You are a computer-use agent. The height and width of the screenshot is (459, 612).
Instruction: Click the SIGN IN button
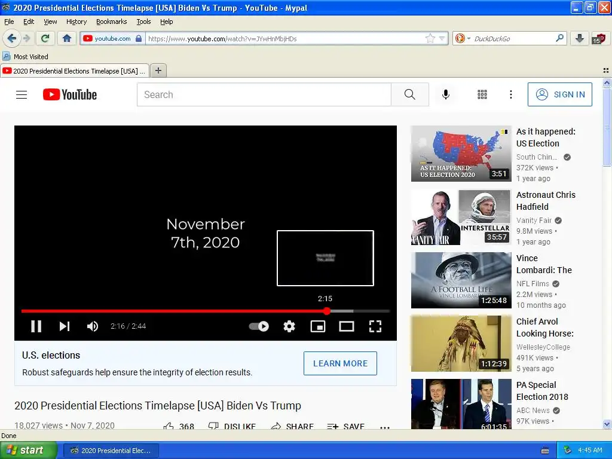(x=559, y=94)
